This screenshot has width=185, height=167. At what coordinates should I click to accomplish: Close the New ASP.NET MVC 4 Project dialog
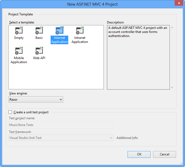pos(179,3)
